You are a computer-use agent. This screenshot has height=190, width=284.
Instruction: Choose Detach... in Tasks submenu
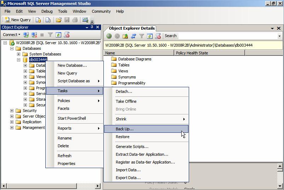(146, 91)
